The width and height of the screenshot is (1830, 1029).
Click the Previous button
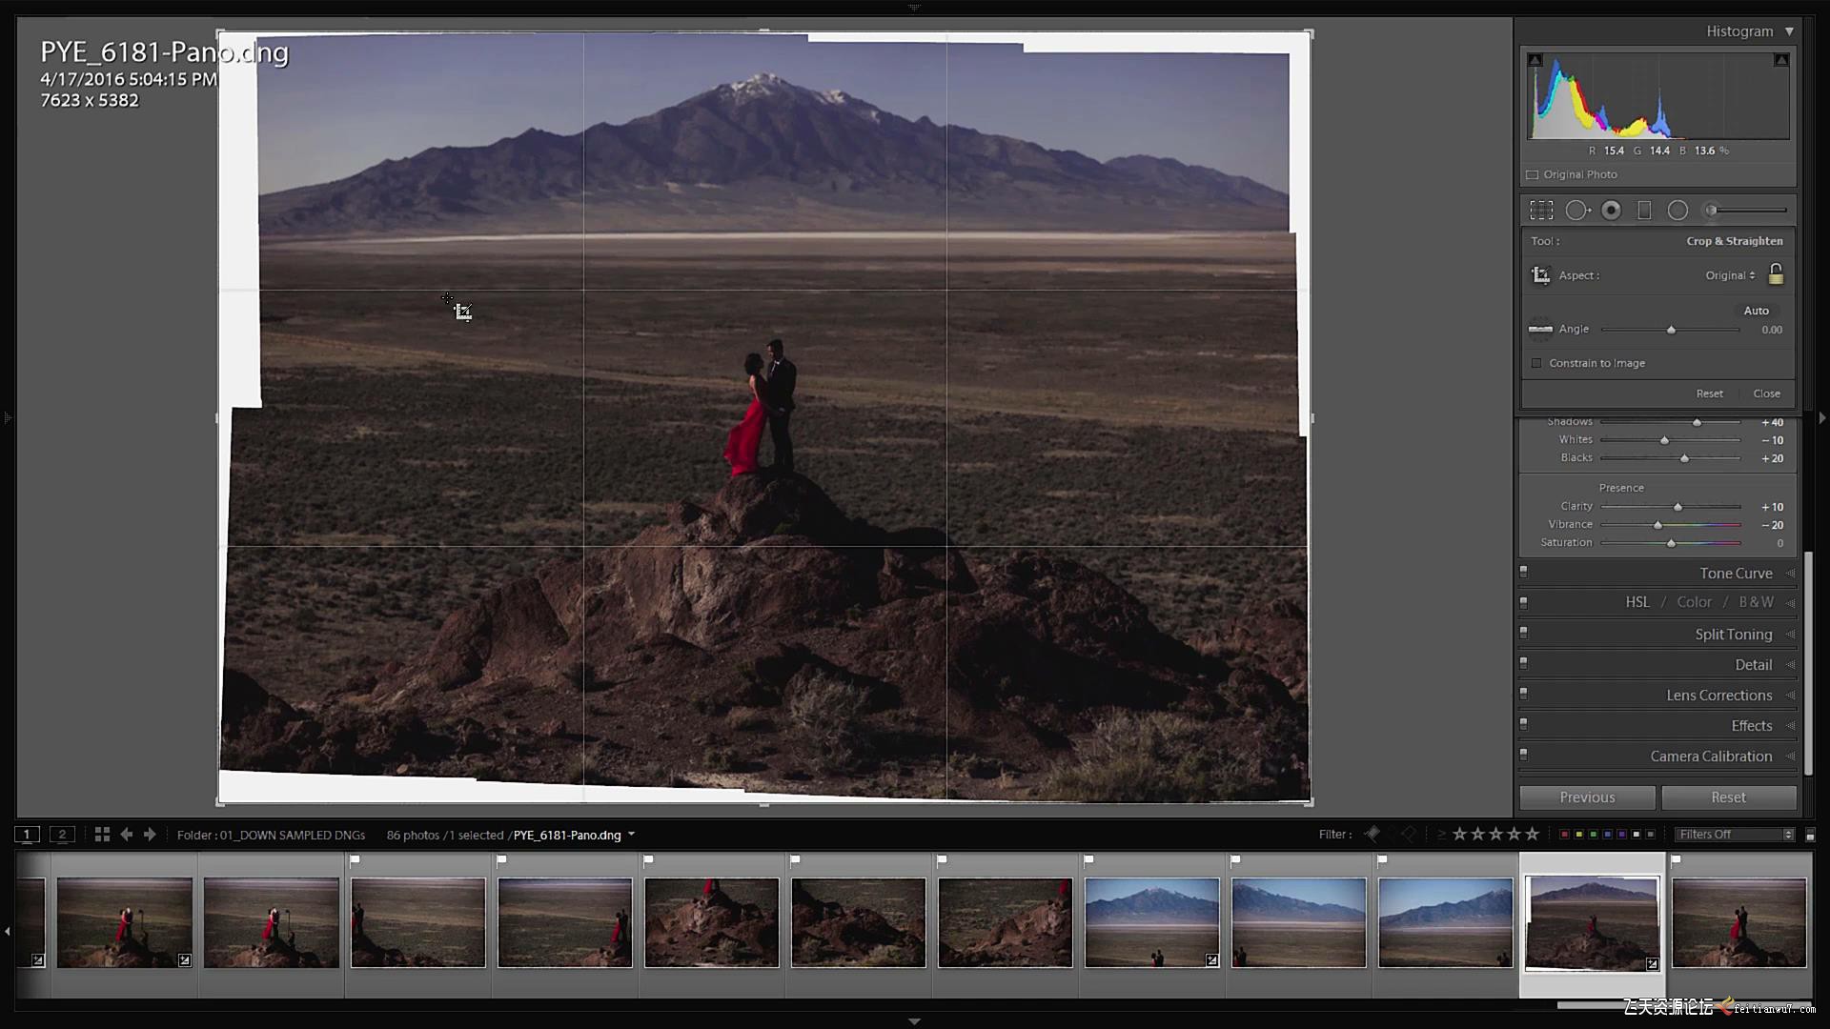pyautogui.click(x=1587, y=797)
